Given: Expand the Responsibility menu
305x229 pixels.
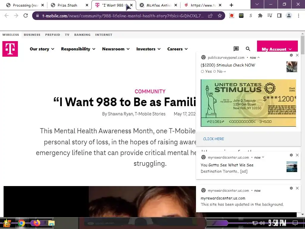Looking at the screenshot, I should 78,49.
